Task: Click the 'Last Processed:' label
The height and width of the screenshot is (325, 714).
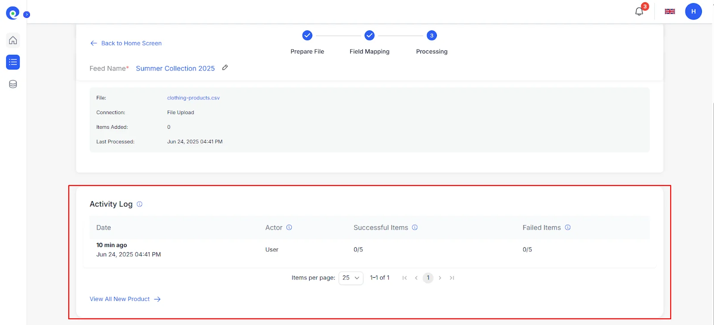Action: point(115,142)
